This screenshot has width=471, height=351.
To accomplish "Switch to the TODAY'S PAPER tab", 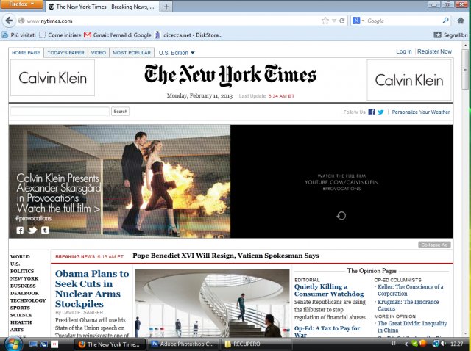I will 65,52.
